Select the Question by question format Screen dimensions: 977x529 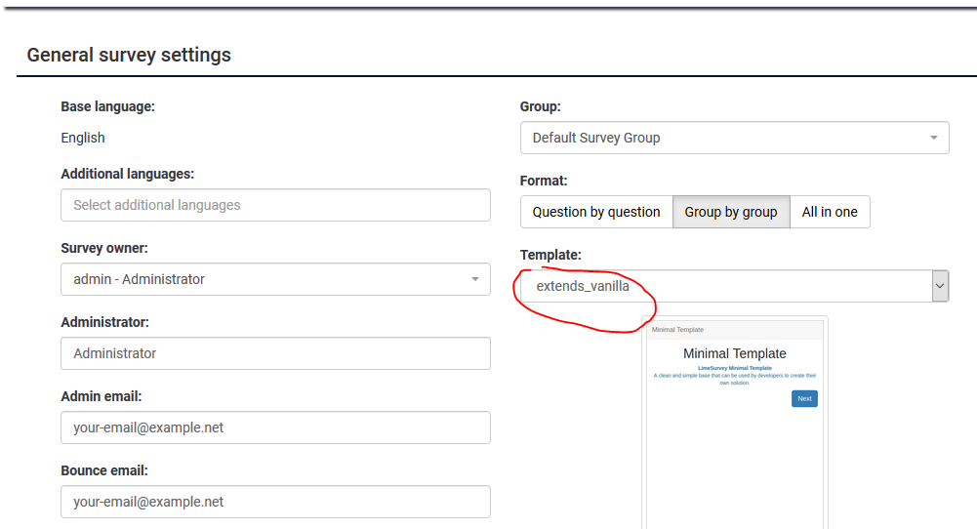pyautogui.click(x=596, y=212)
